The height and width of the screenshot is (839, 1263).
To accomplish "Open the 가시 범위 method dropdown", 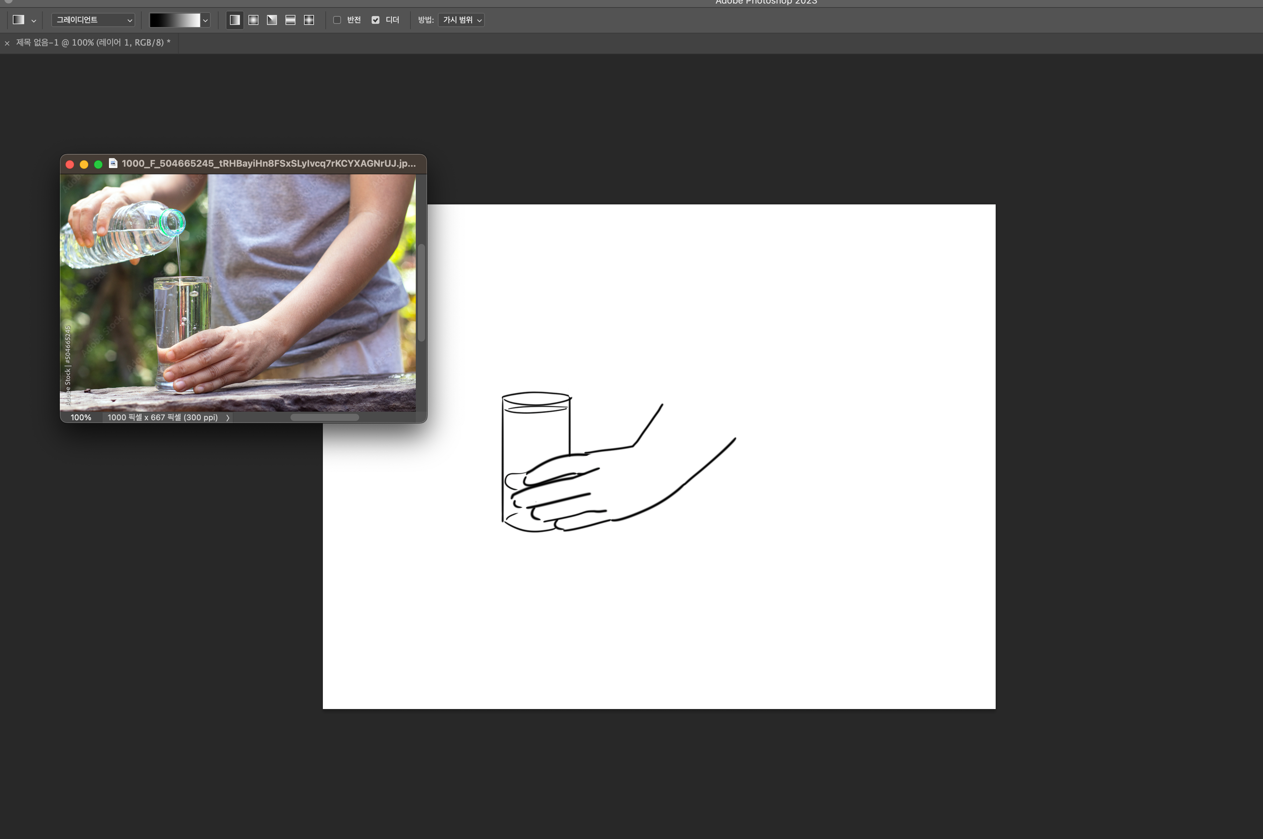I will [461, 20].
